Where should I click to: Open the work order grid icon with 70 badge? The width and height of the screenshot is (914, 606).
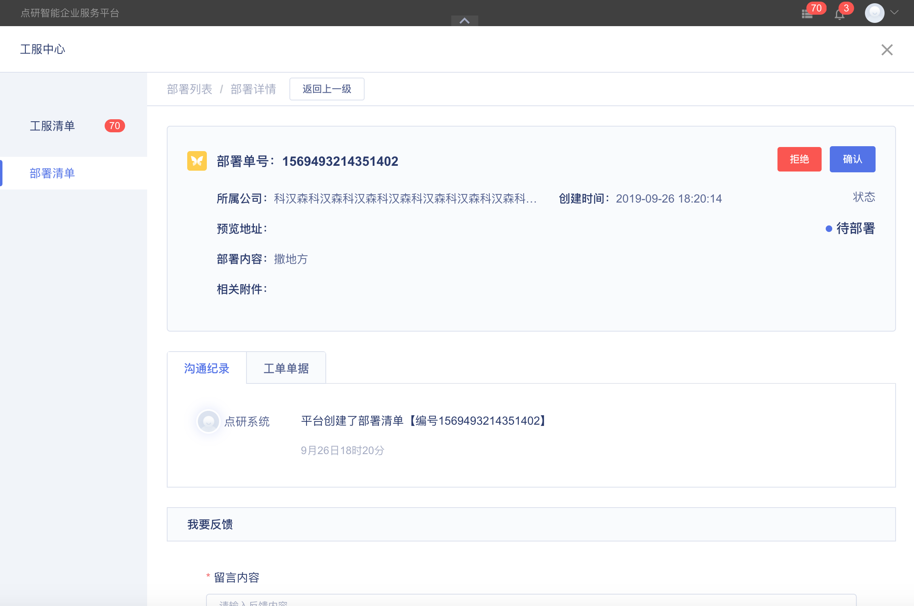807,14
